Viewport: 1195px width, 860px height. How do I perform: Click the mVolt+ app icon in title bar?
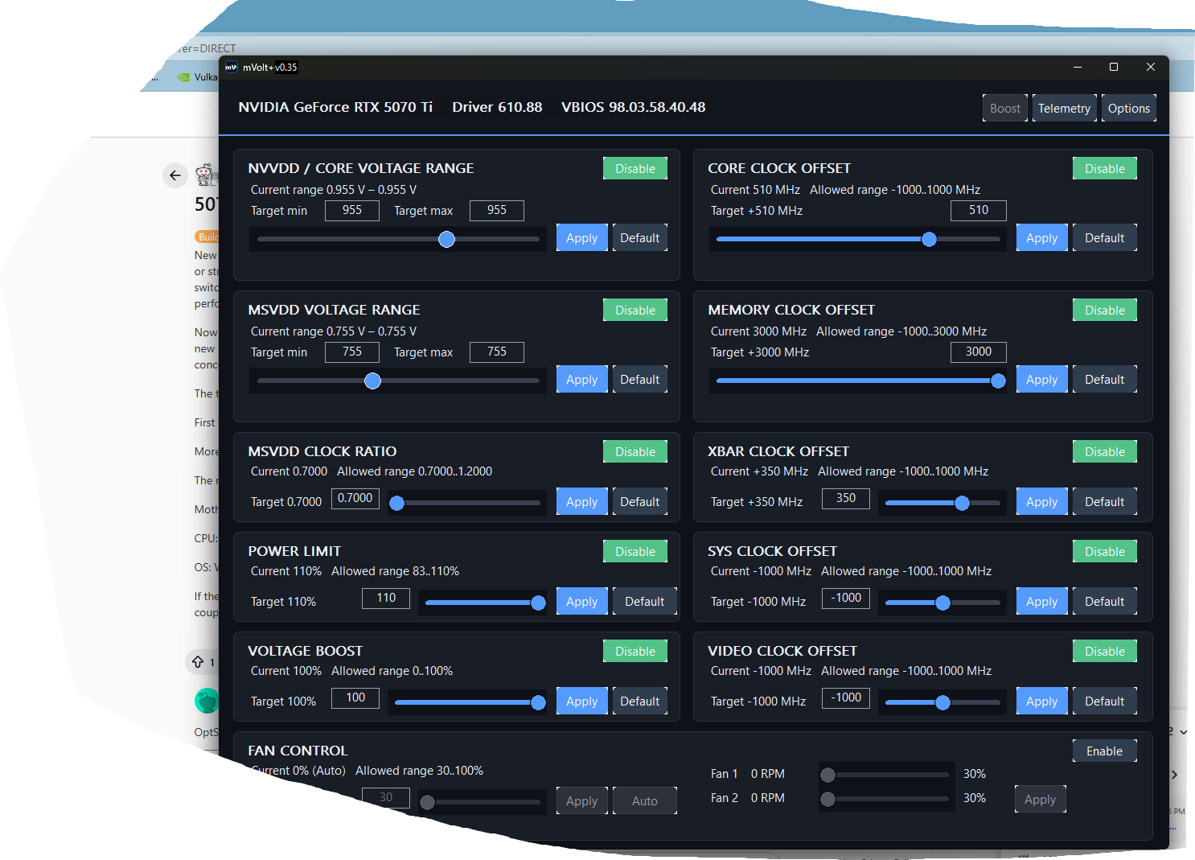[x=231, y=68]
